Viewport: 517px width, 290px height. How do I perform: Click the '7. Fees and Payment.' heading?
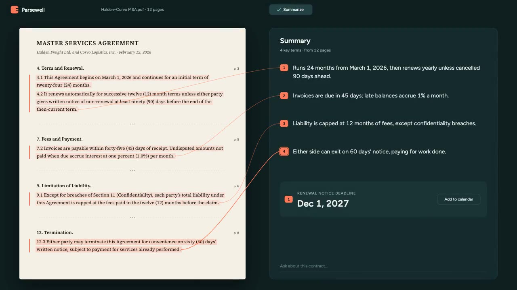click(x=59, y=139)
